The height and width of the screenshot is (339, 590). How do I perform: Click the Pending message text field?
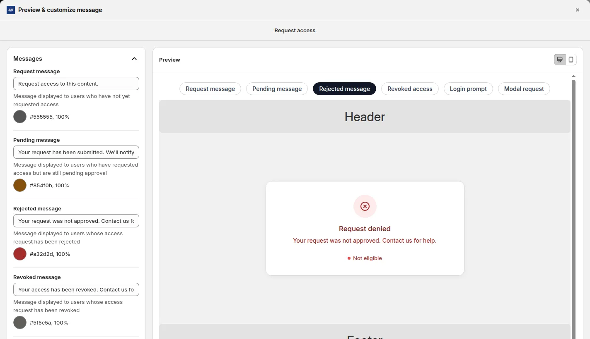point(76,152)
